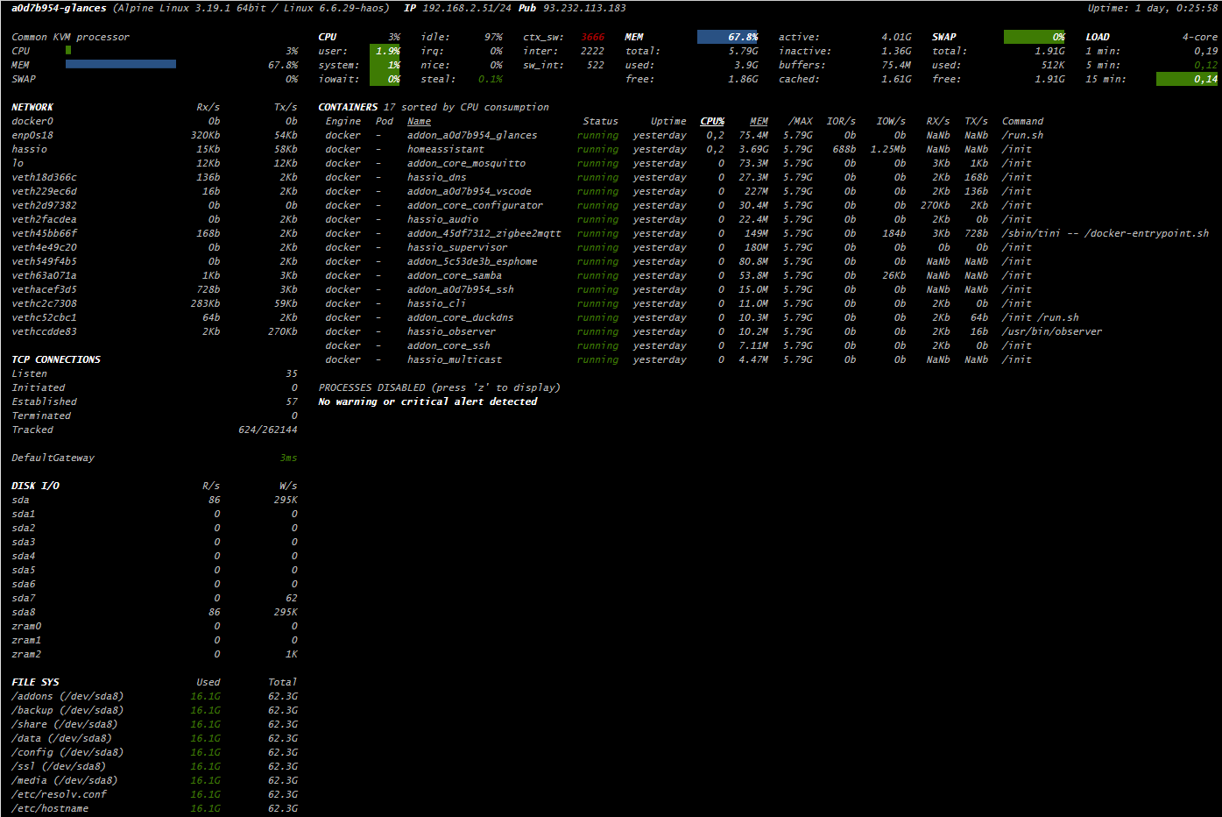This screenshot has height=817, width=1222.
Task: Select network interface enp0s18
Action: tap(32, 135)
